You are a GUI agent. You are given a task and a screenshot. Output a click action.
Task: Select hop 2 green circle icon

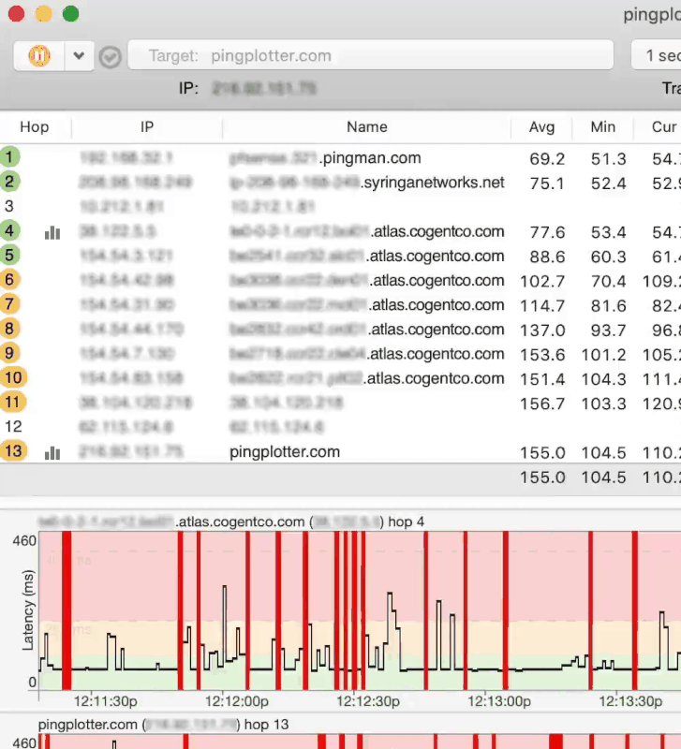coord(9,182)
